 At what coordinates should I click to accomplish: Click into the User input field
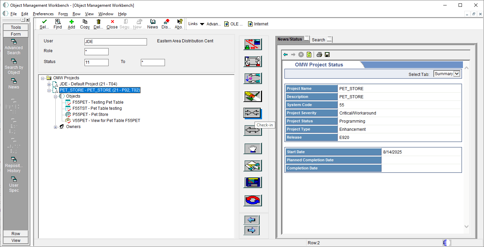point(115,42)
